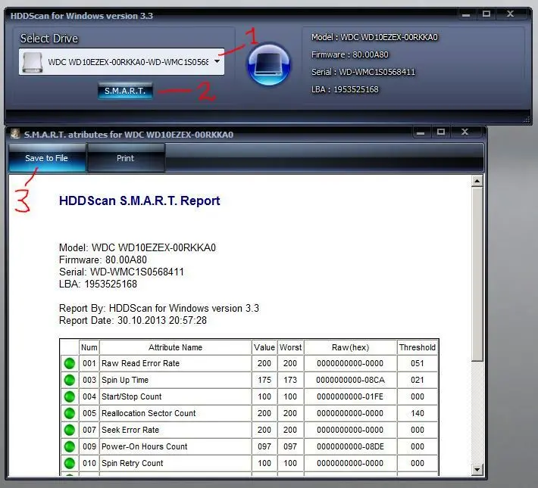The image size is (538, 488).
Task: Maximize the S.M.A.R.T. attributes window
Action: pyautogui.click(x=441, y=132)
